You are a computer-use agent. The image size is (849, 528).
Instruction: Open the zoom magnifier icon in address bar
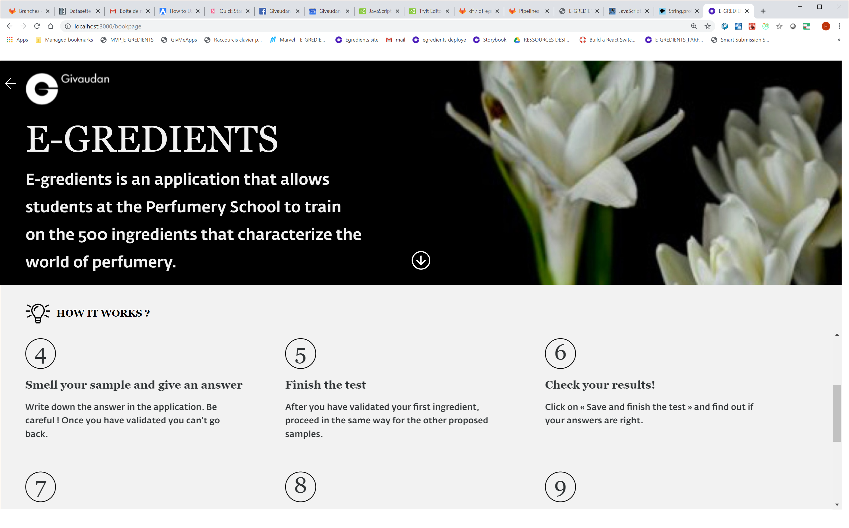pyautogui.click(x=694, y=26)
